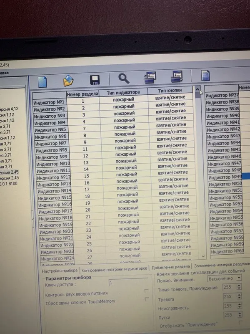Click section number cell 7 for Индикатор №5
The image size is (250, 334).
pos(85,129)
